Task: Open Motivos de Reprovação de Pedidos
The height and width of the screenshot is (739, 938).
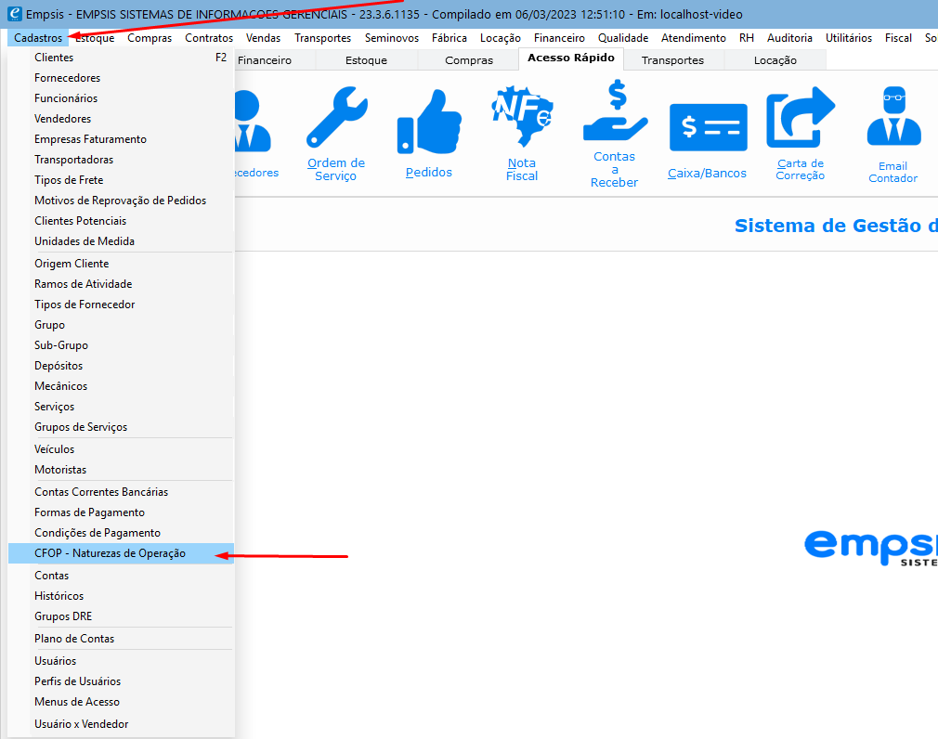Action: point(120,201)
